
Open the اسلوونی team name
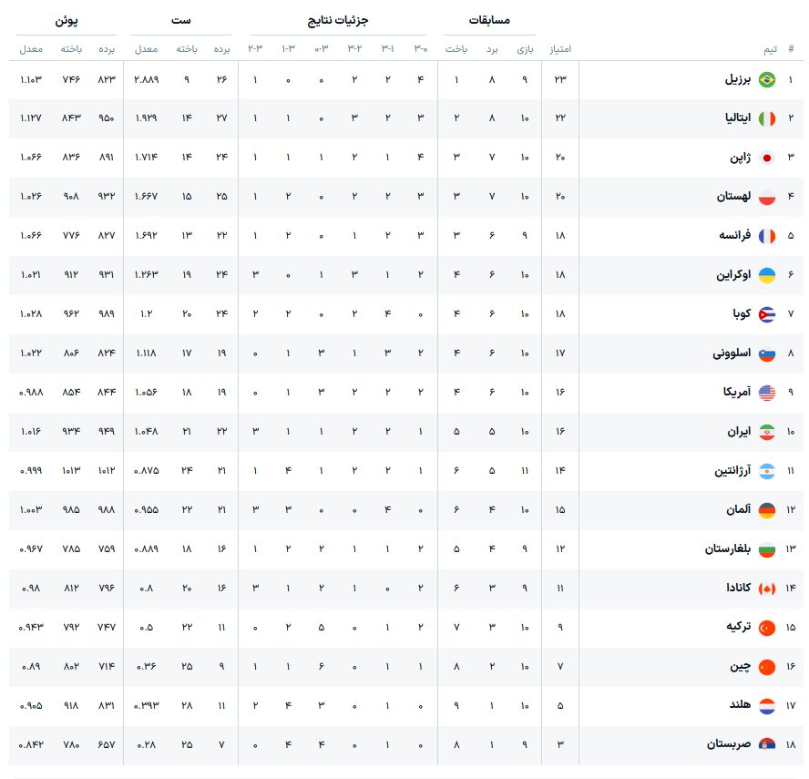[x=732, y=354]
